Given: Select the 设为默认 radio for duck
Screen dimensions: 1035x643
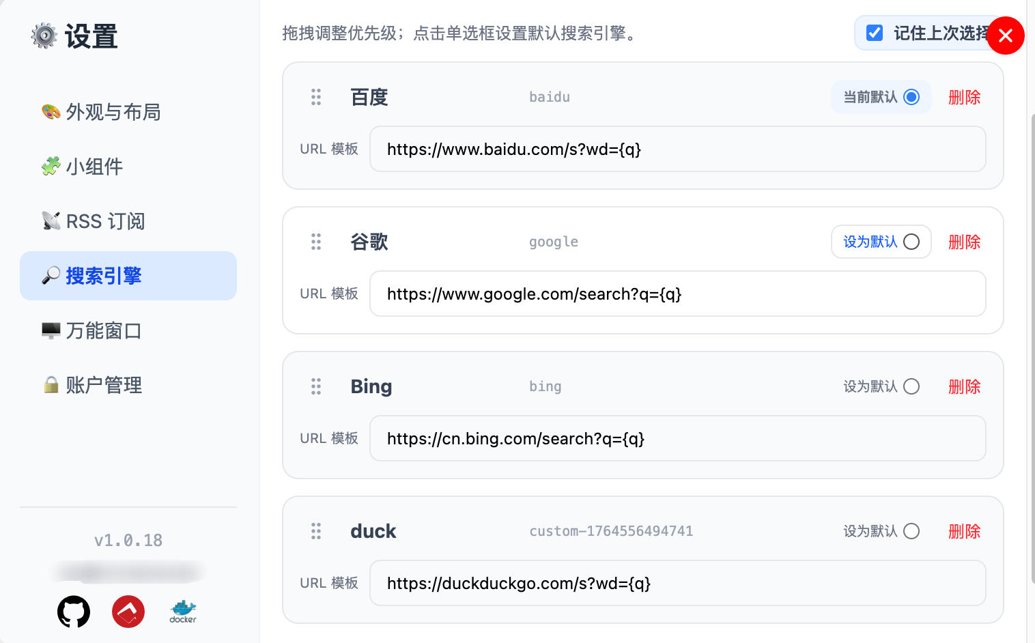Looking at the screenshot, I should pos(911,531).
